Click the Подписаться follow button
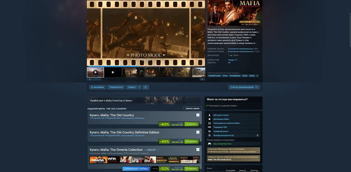351x172 pixels. [116, 87]
